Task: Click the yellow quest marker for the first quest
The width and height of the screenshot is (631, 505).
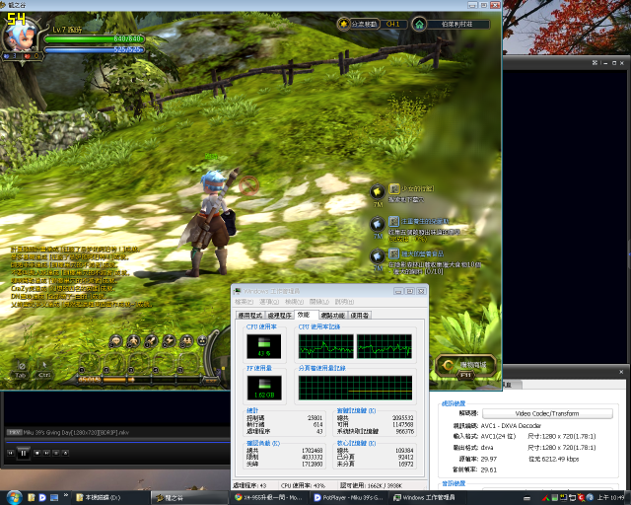Action: 378,191
